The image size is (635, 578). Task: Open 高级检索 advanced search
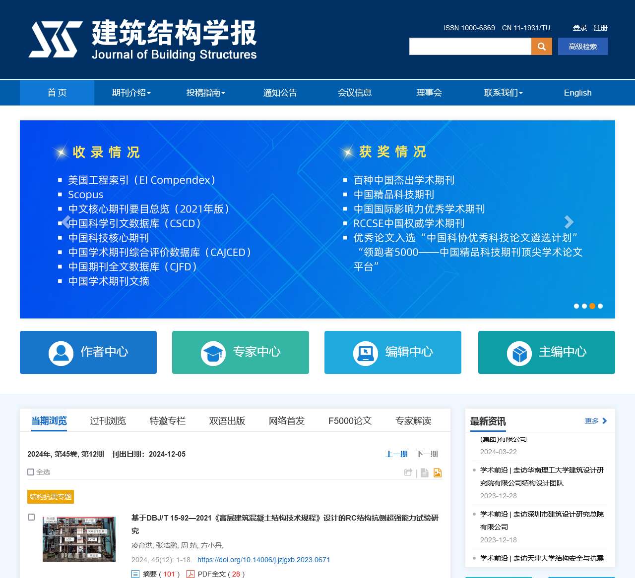[583, 47]
